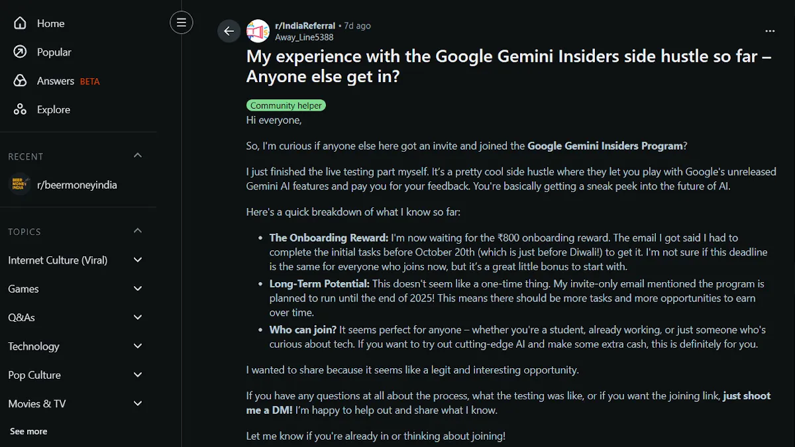Open the post overflow options menu

(x=770, y=30)
